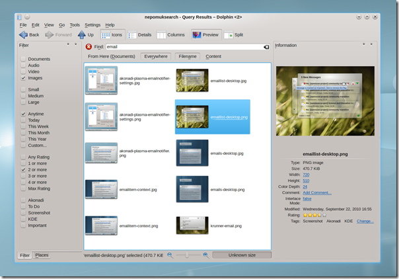The height and width of the screenshot is (279, 399).
Task: Select the This Week date filter
Action: pyautogui.click(x=24, y=126)
